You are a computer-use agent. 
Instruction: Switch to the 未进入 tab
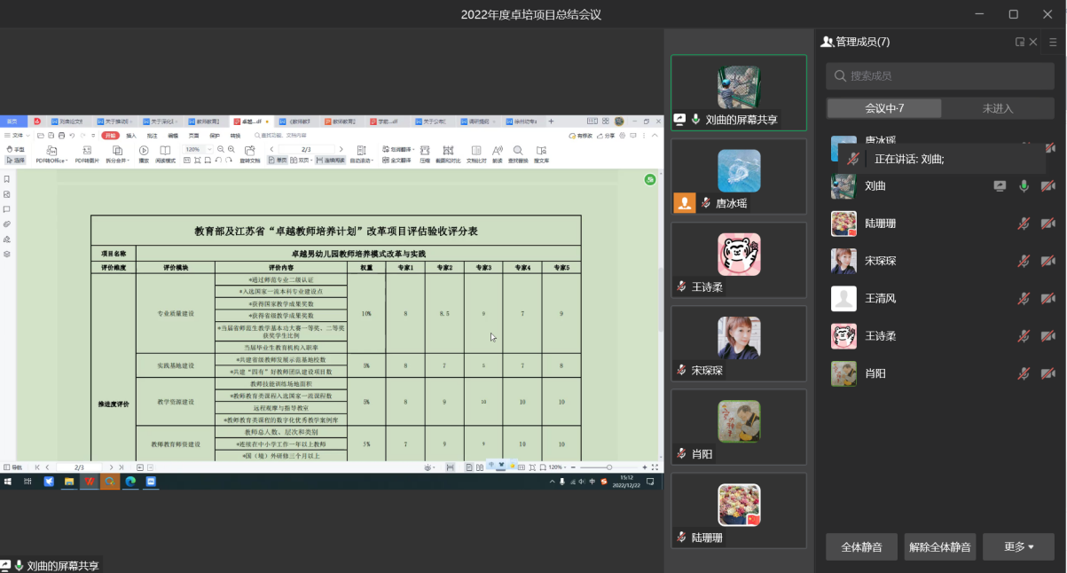(997, 108)
